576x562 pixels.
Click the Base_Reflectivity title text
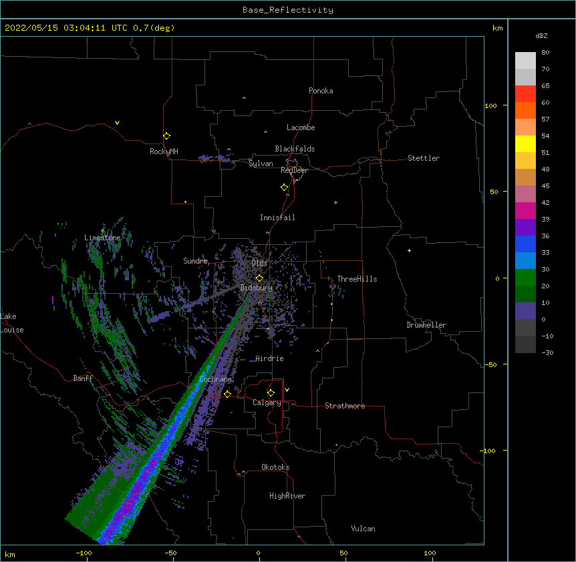288,10
